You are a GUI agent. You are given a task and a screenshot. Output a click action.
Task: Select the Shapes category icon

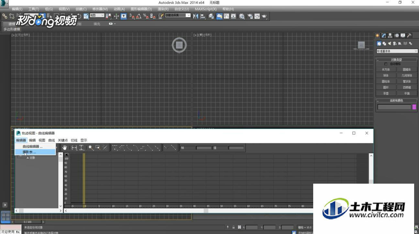click(x=384, y=44)
